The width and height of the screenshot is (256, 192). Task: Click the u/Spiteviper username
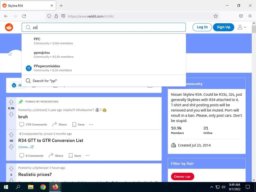[x=40, y=168]
